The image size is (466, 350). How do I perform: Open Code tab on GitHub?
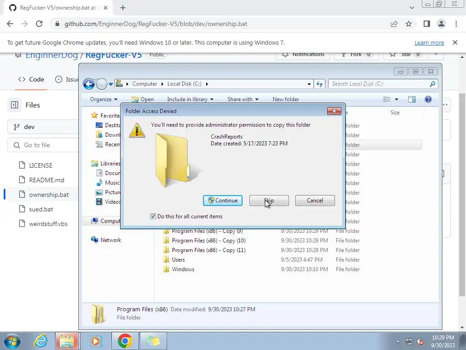pyautogui.click(x=31, y=79)
